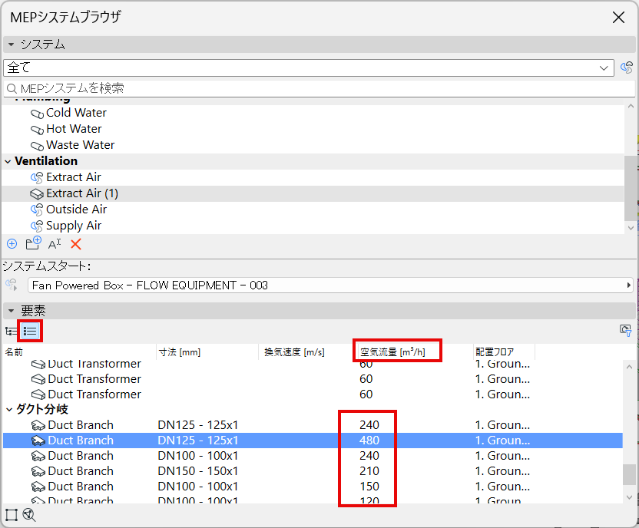
Task: Click the Extract Air fan icon
Action: point(37,177)
